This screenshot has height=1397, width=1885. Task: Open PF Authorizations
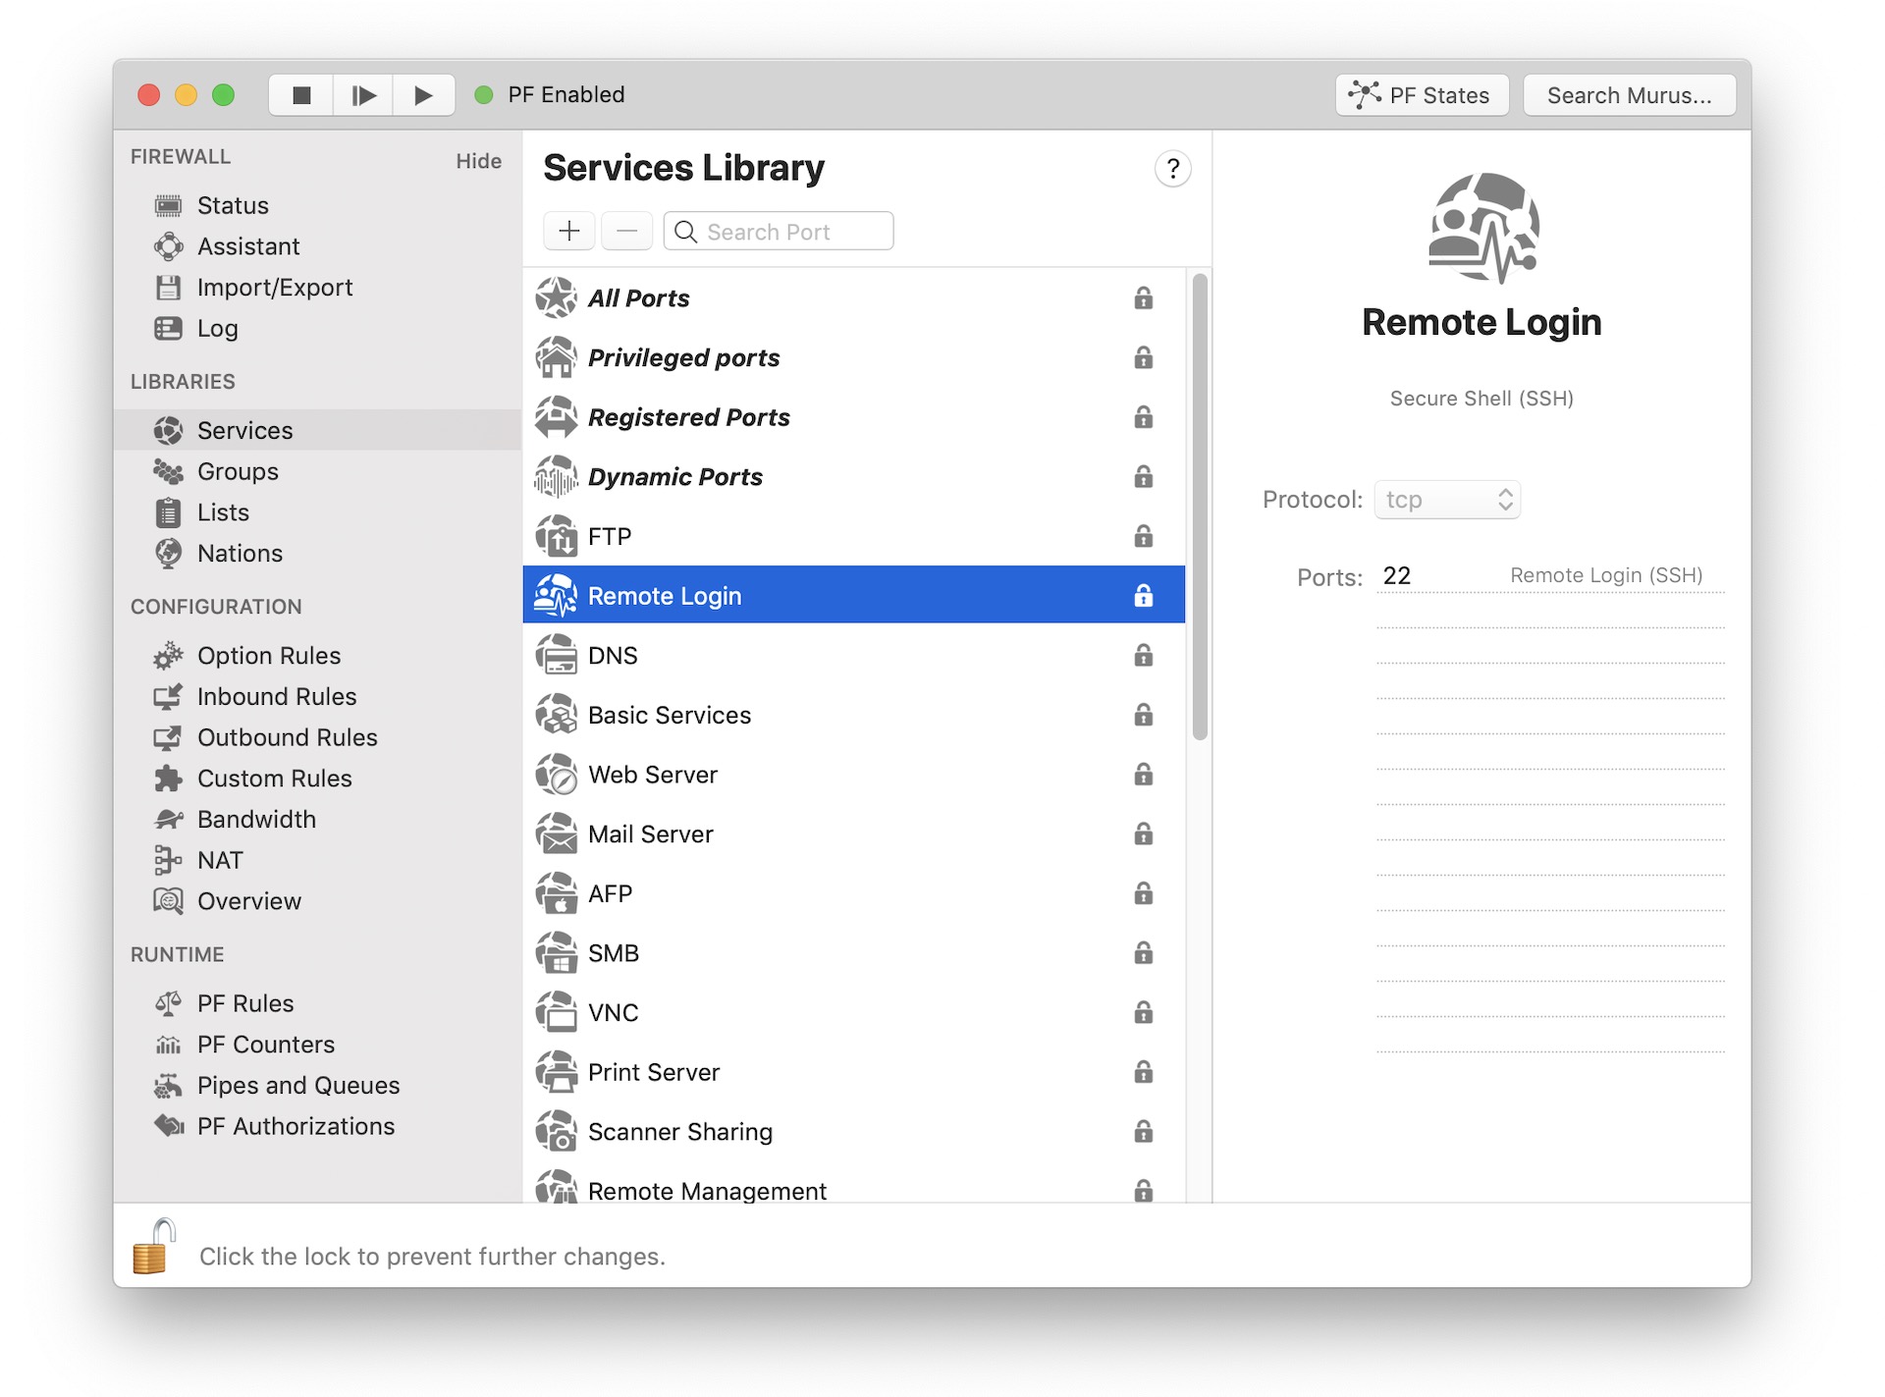pyautogui.click(x=296, y=1127)
